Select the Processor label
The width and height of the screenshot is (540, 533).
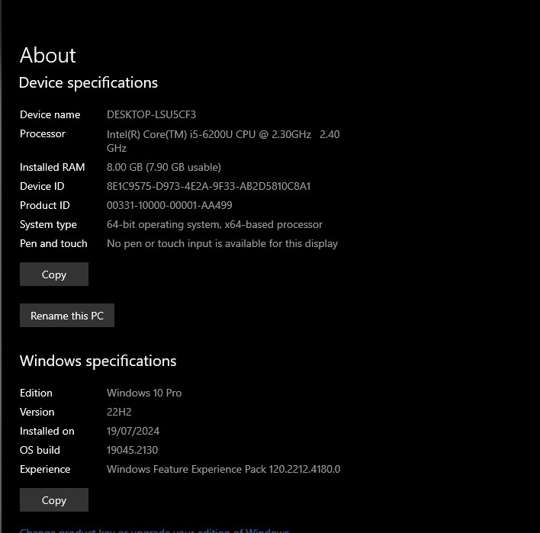pos(43,133)
